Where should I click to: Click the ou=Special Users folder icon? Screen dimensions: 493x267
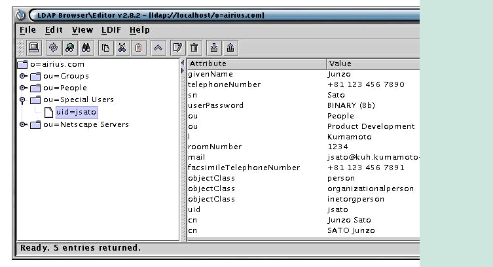click(x=35, y=100)
